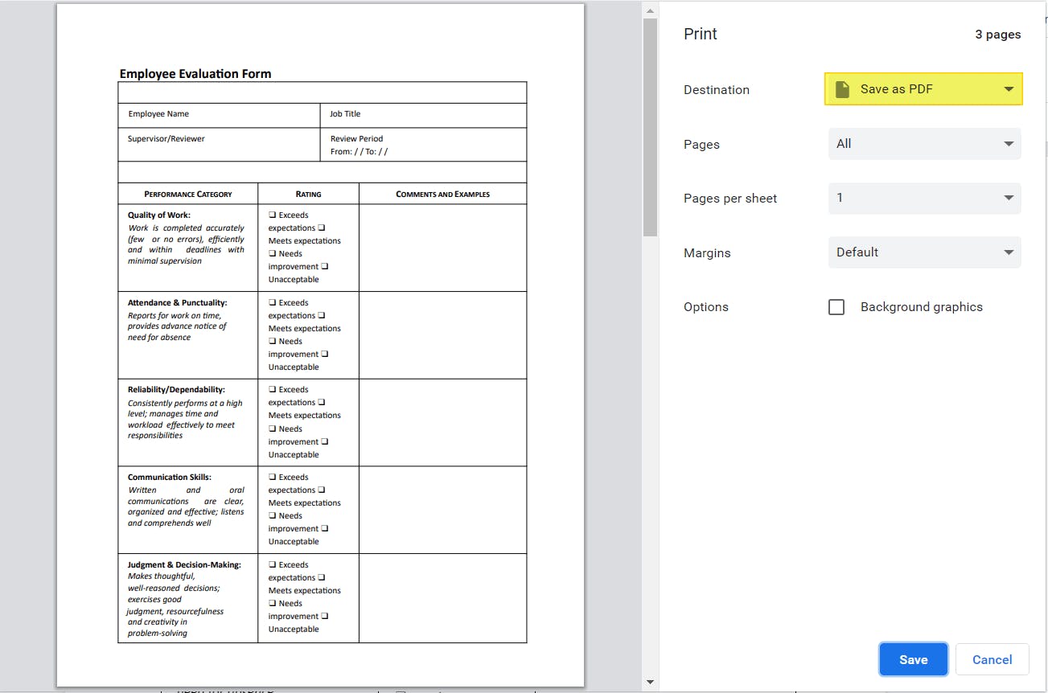Viewport: 1048px width, 693px height.
Task: Click the "Reliability/Dependability:" heading
Action: pos(176,390)
